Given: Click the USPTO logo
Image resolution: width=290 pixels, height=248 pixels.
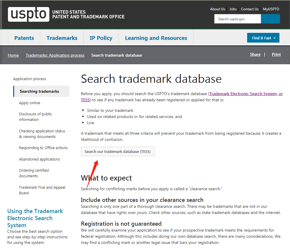Looking at the screenshot, I should click(29, 14).
